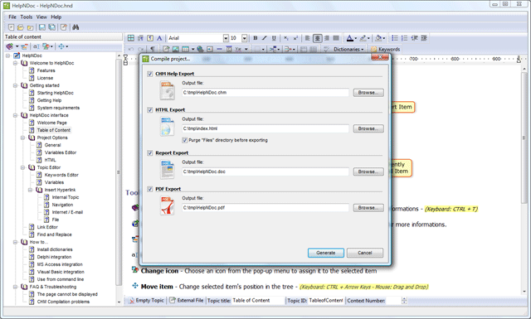This screenshot has width=531, height=319.
Task: Select the System requirements topic
Action: tap(58, 108)
